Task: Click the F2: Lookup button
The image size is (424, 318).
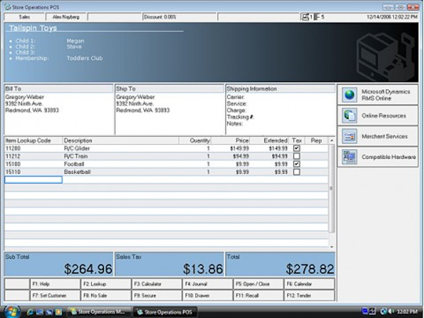Action: pos(106,283)
